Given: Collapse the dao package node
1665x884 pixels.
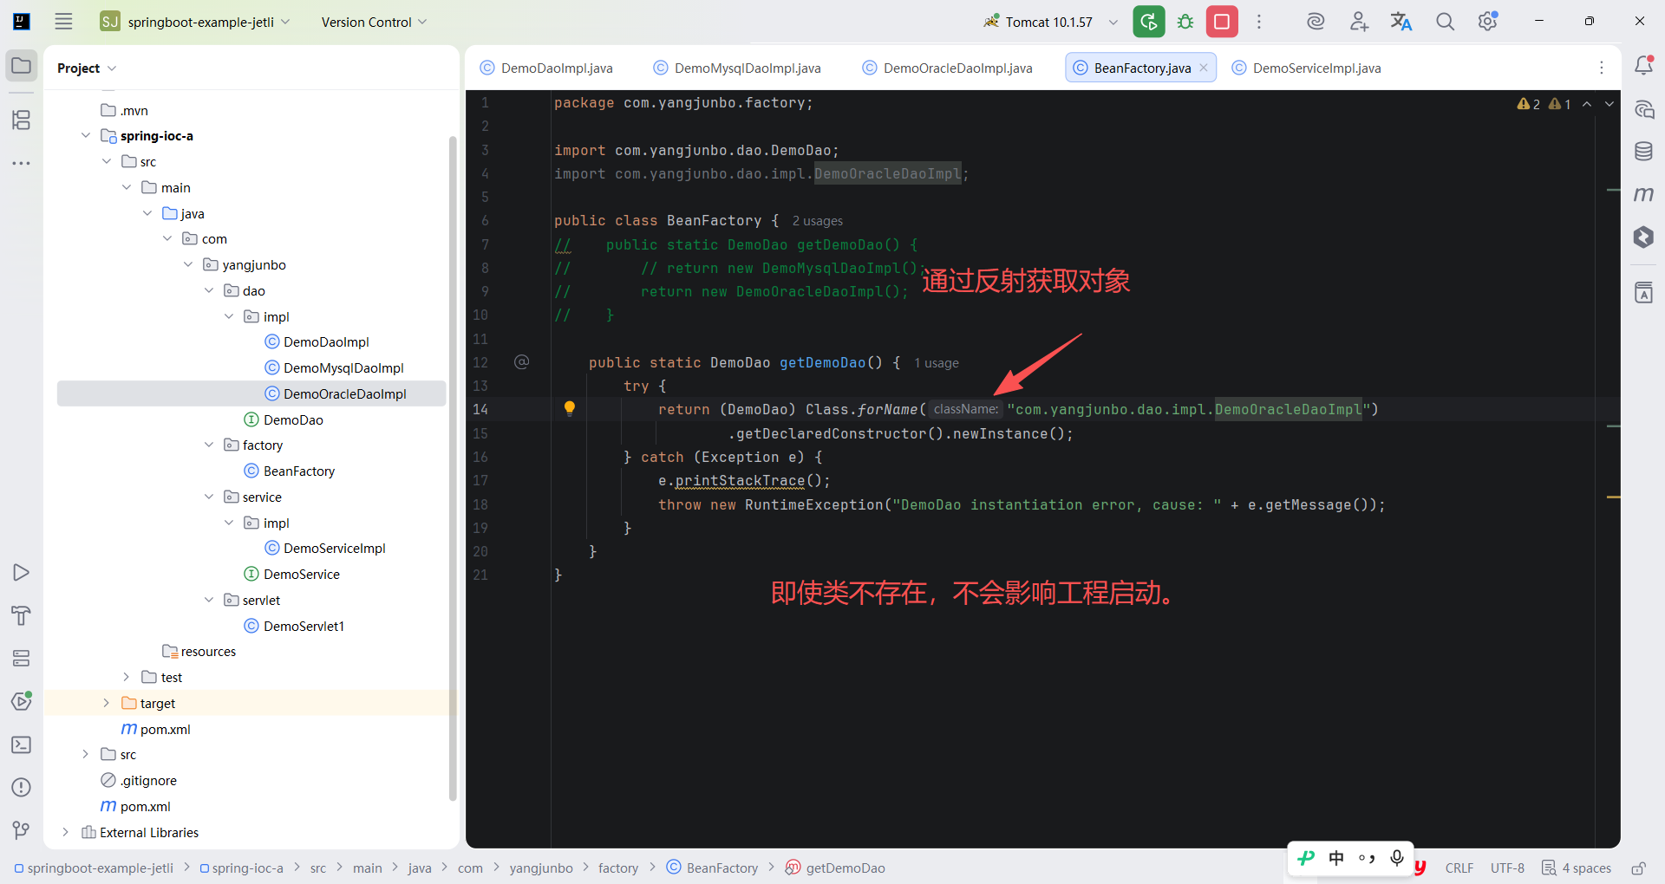Looking at the screenshot, I should [209, 290].
